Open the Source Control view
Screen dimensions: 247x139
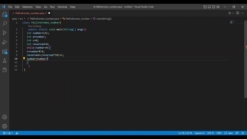click(x=5, y=33)
